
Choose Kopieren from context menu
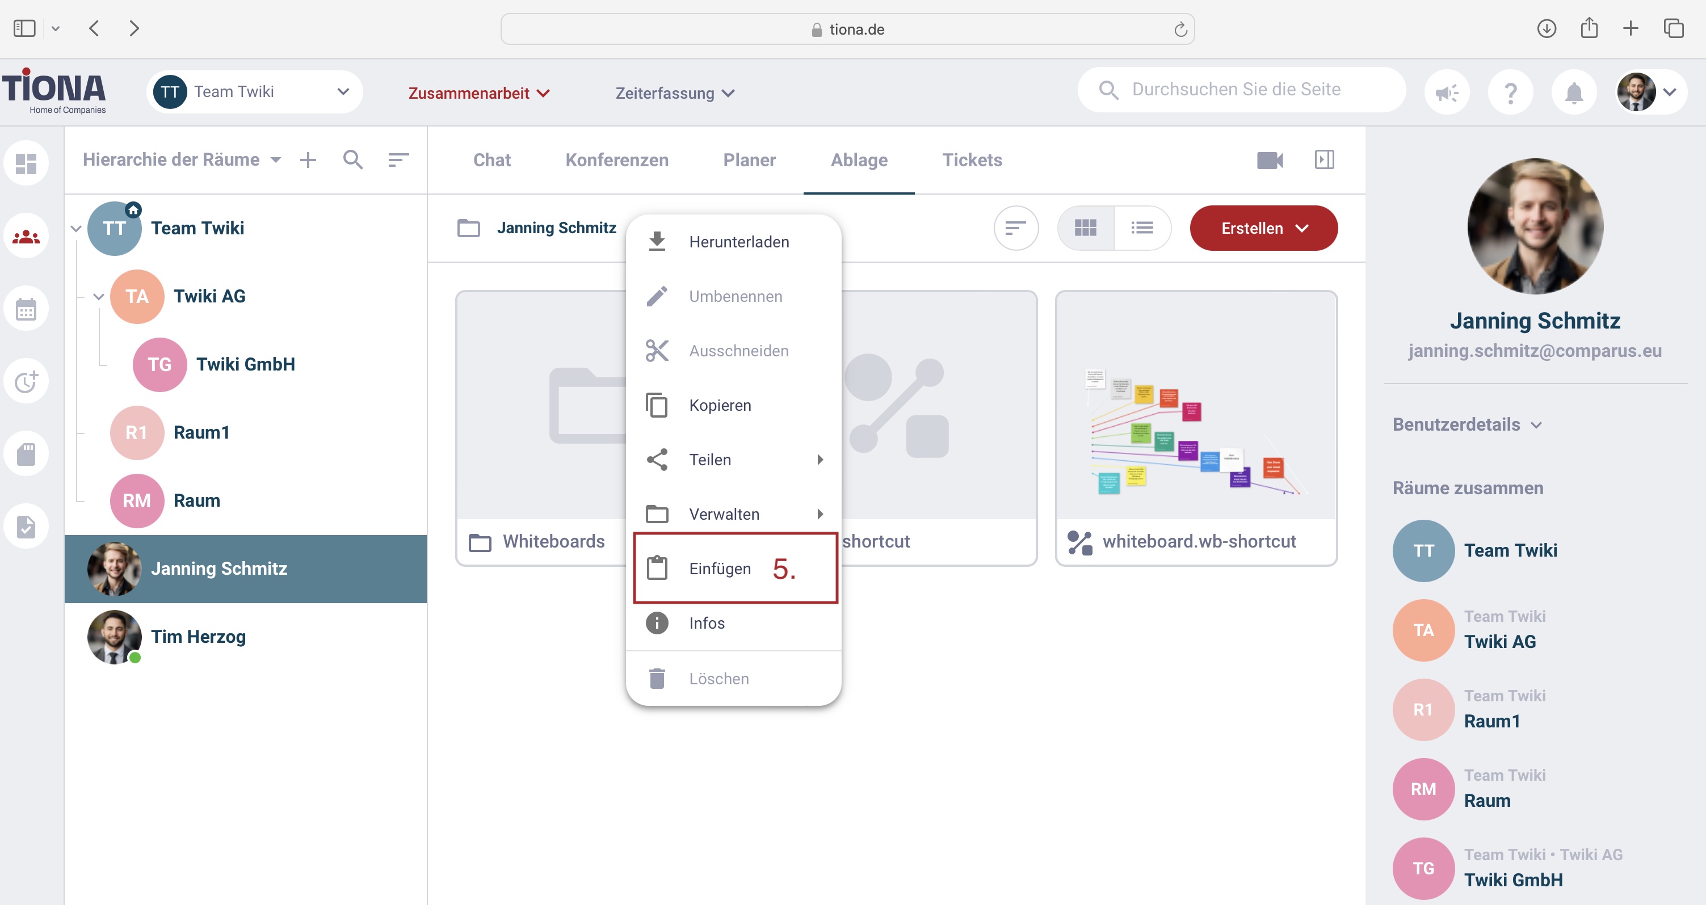click(x=733, y=405)
